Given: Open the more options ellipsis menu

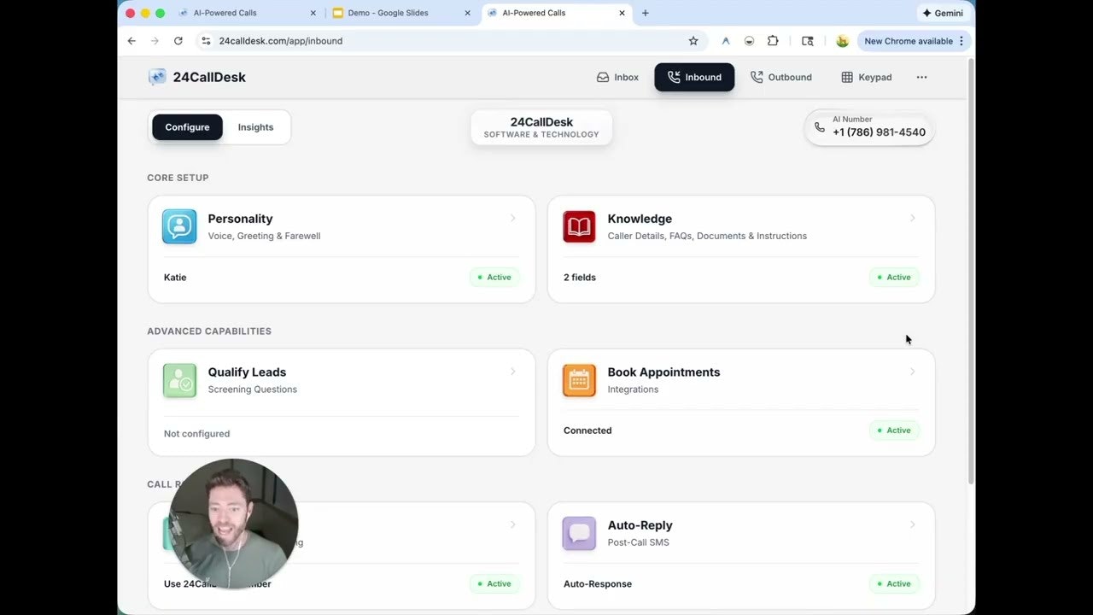Looking at the screenshot, I should pos(921,77).
